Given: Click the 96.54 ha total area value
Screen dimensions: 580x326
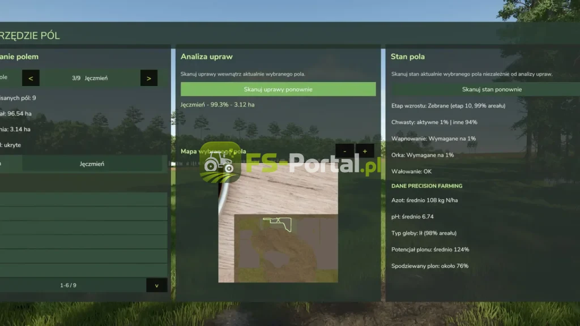Looking at the screenshot, I should point(19,113).
